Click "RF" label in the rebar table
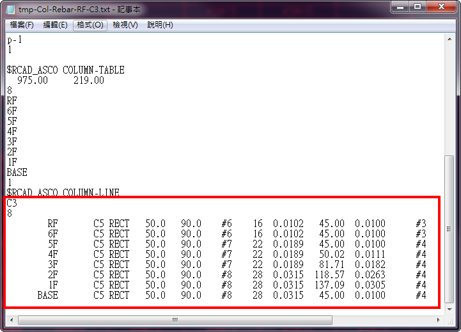Screen dimensions: 461x332 [x=53, y=223]
